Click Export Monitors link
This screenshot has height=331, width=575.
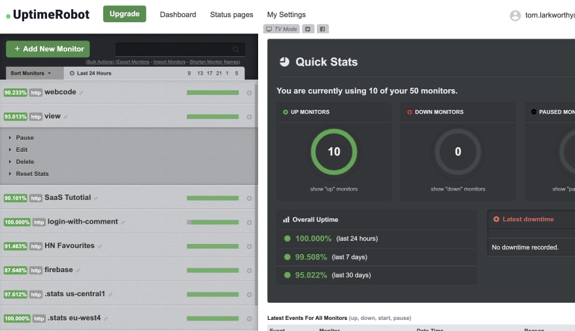133,62
